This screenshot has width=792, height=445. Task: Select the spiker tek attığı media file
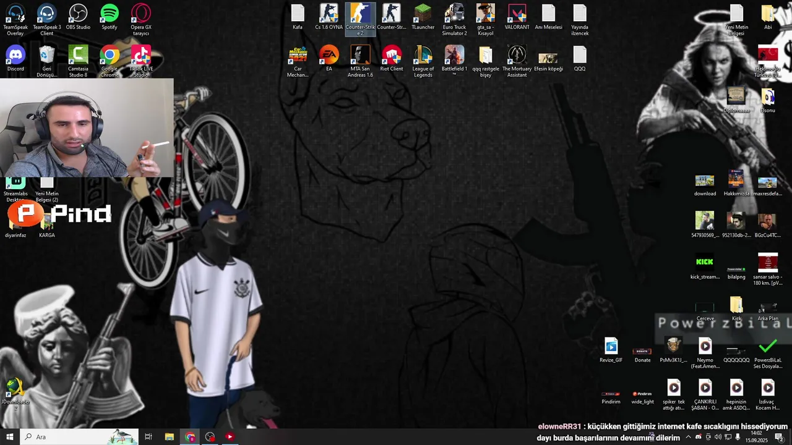click(674, 394)
